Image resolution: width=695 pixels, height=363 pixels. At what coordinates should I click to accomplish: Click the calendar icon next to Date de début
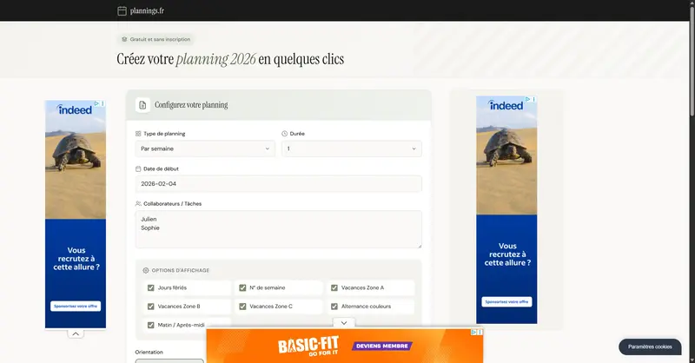[x=138, y=168]
